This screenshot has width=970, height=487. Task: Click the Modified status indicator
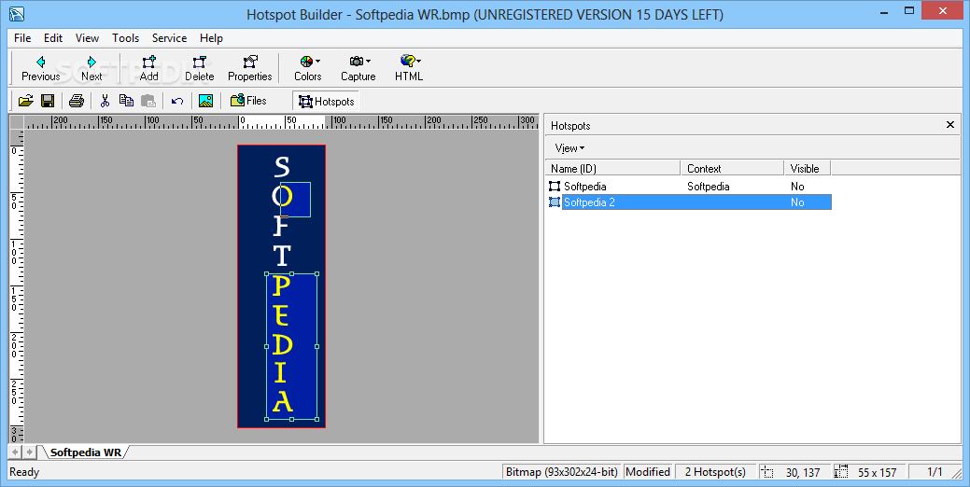[x=648, y=471]
